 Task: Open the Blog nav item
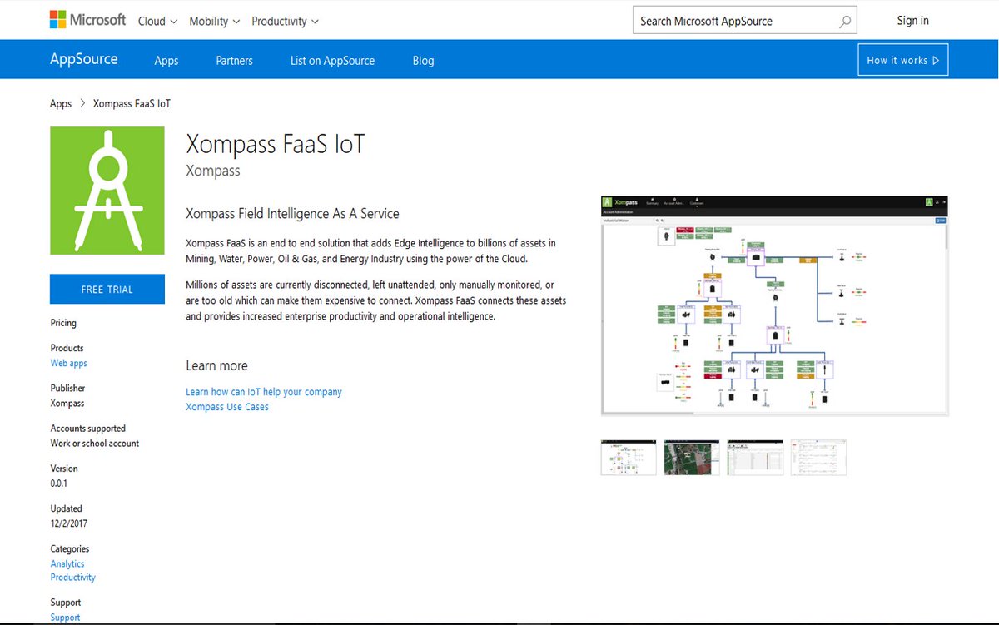[x=423, y=61]
